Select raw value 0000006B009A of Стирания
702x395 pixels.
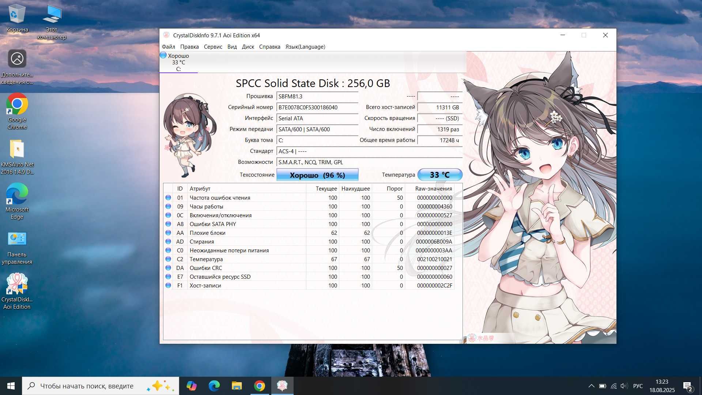434,242
